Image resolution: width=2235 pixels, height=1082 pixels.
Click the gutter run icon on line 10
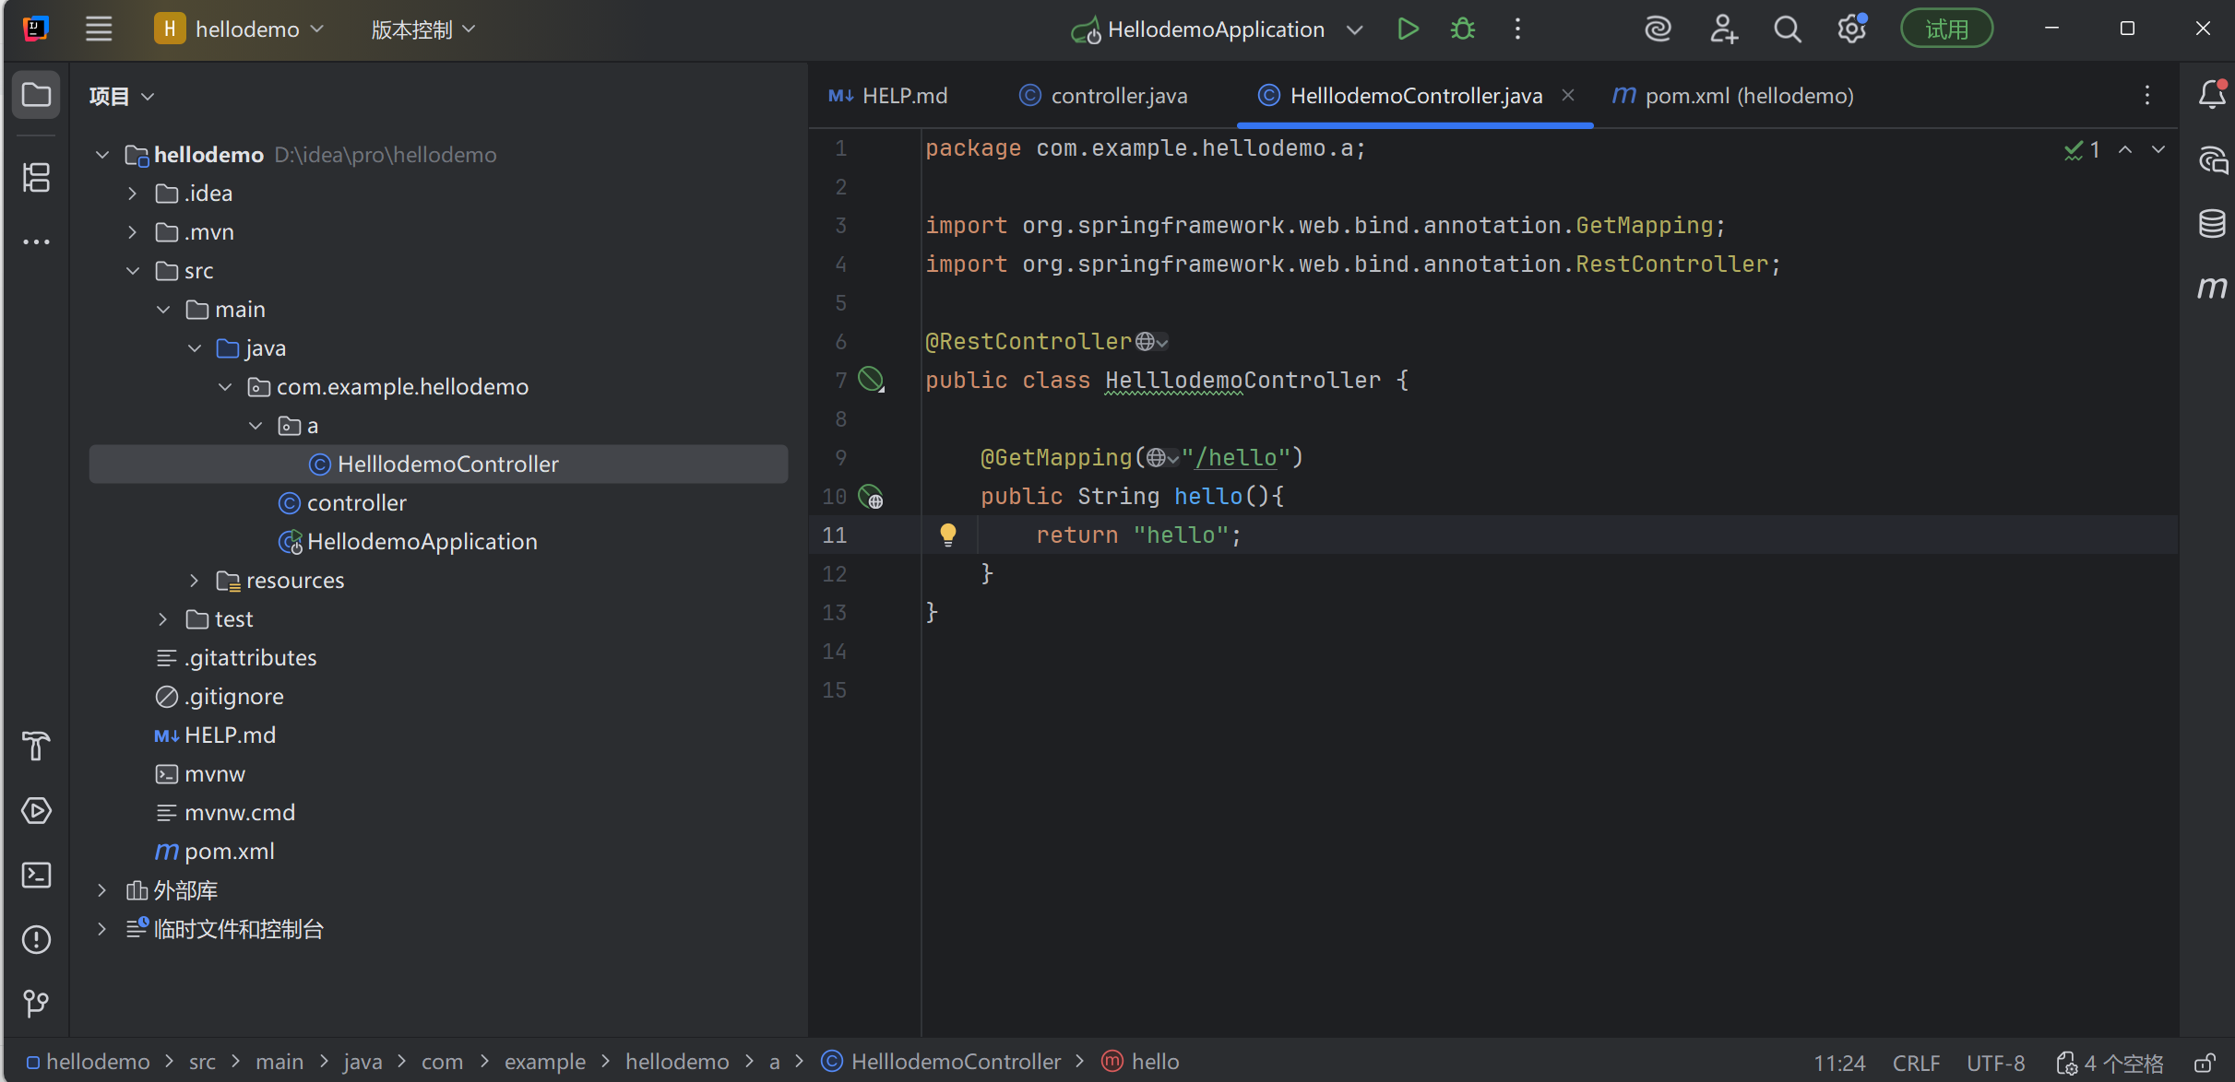tap(871, 497)
